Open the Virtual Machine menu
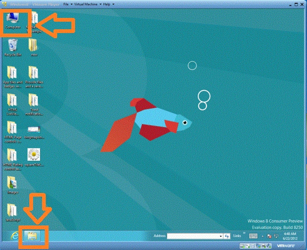 (88, 4)
